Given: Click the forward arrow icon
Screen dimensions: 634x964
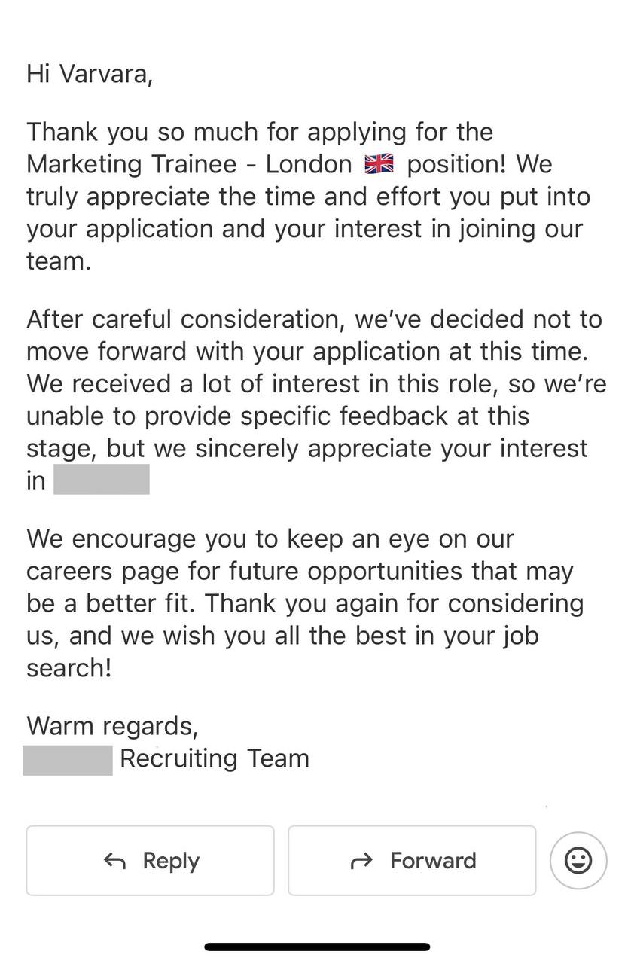Looking at the screenshot, I should coord(362,860).
